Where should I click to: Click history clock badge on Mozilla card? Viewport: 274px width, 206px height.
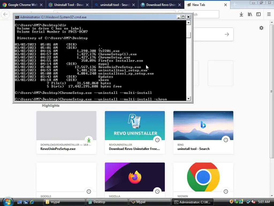157,192
